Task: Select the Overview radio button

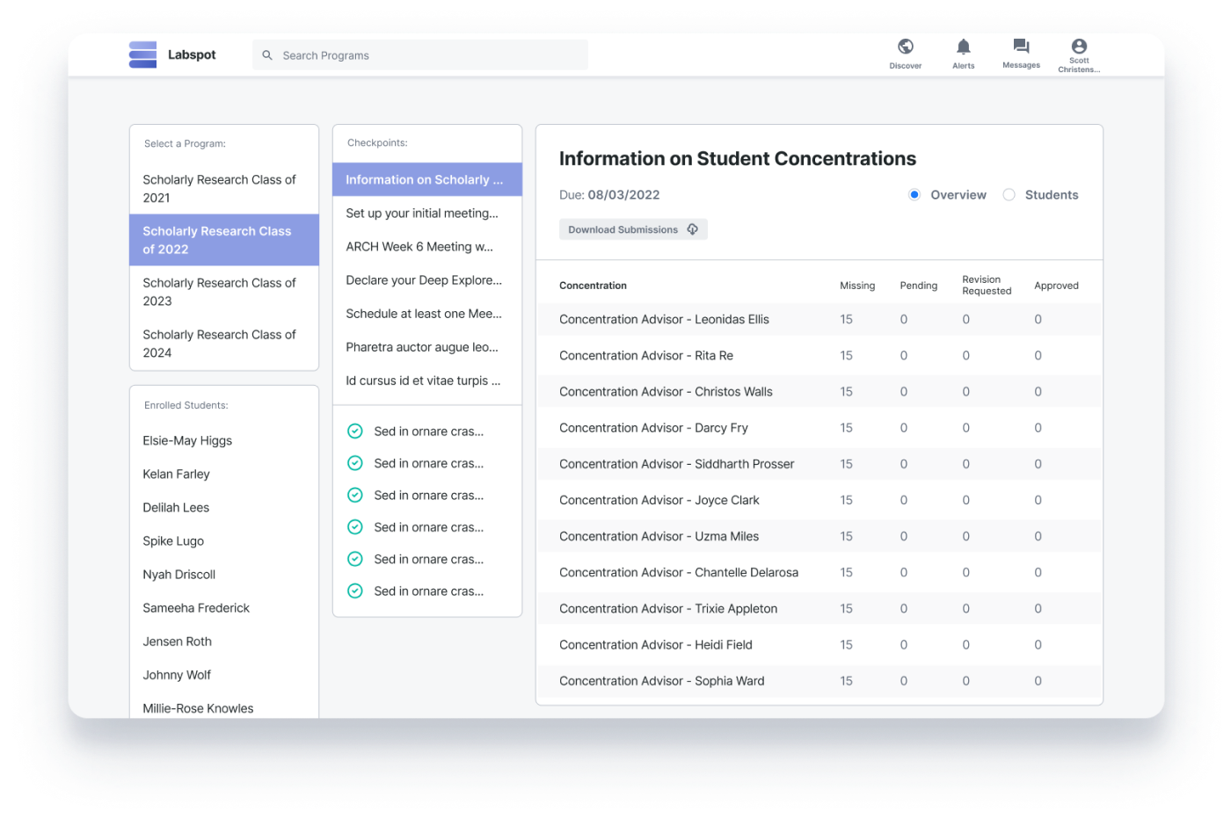Action: click(914, 195)
